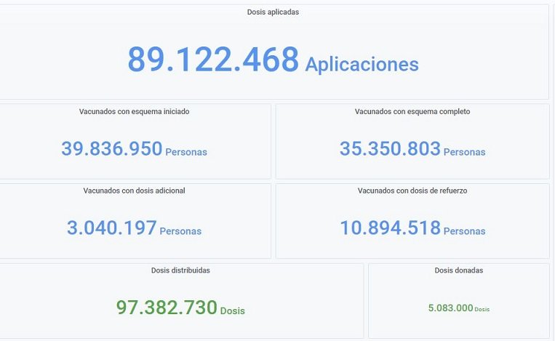
Task: Click the 'Vacunados con dosis adicional' title
Action: pos(134,190)
